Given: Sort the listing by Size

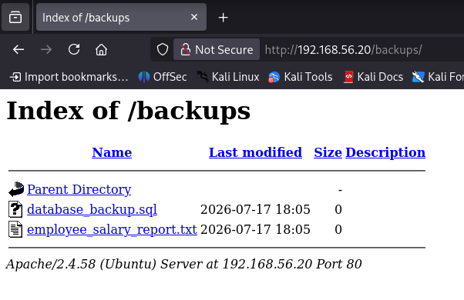Looking at the screenshot, I should [x=328, y=152].
